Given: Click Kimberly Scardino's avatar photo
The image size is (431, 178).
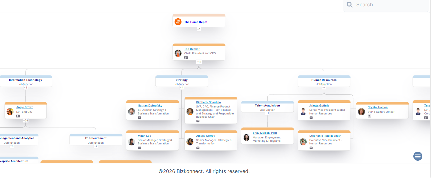Looking at the screenshot, I should click(190, 111).
